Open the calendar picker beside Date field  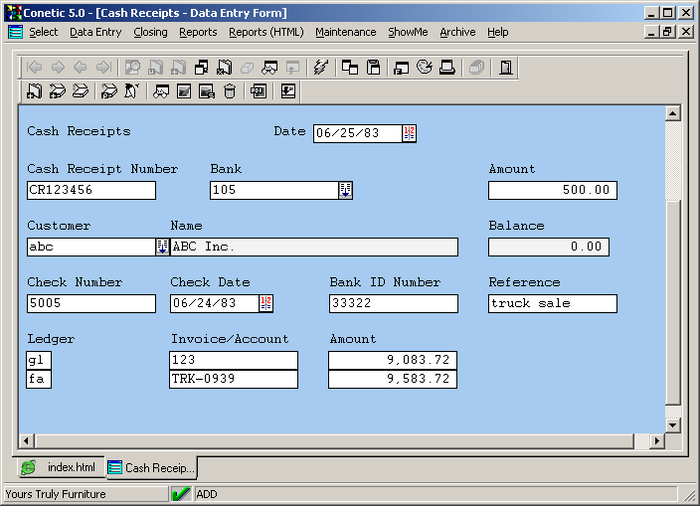coord(409,133)
